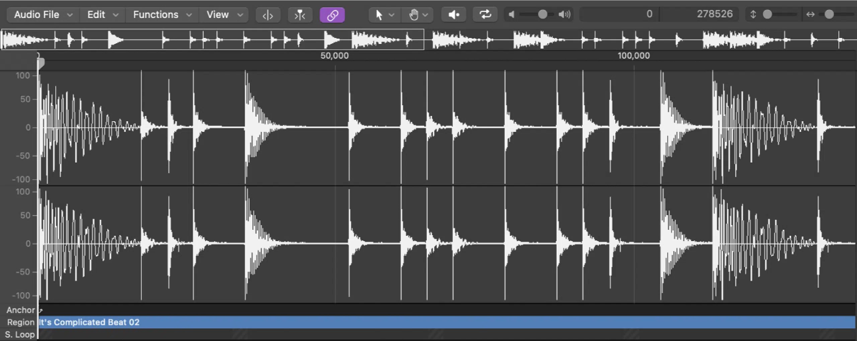The image size is (857, 341).
Task: Toggle the purple Link mode button
Action: coord(332,14)
